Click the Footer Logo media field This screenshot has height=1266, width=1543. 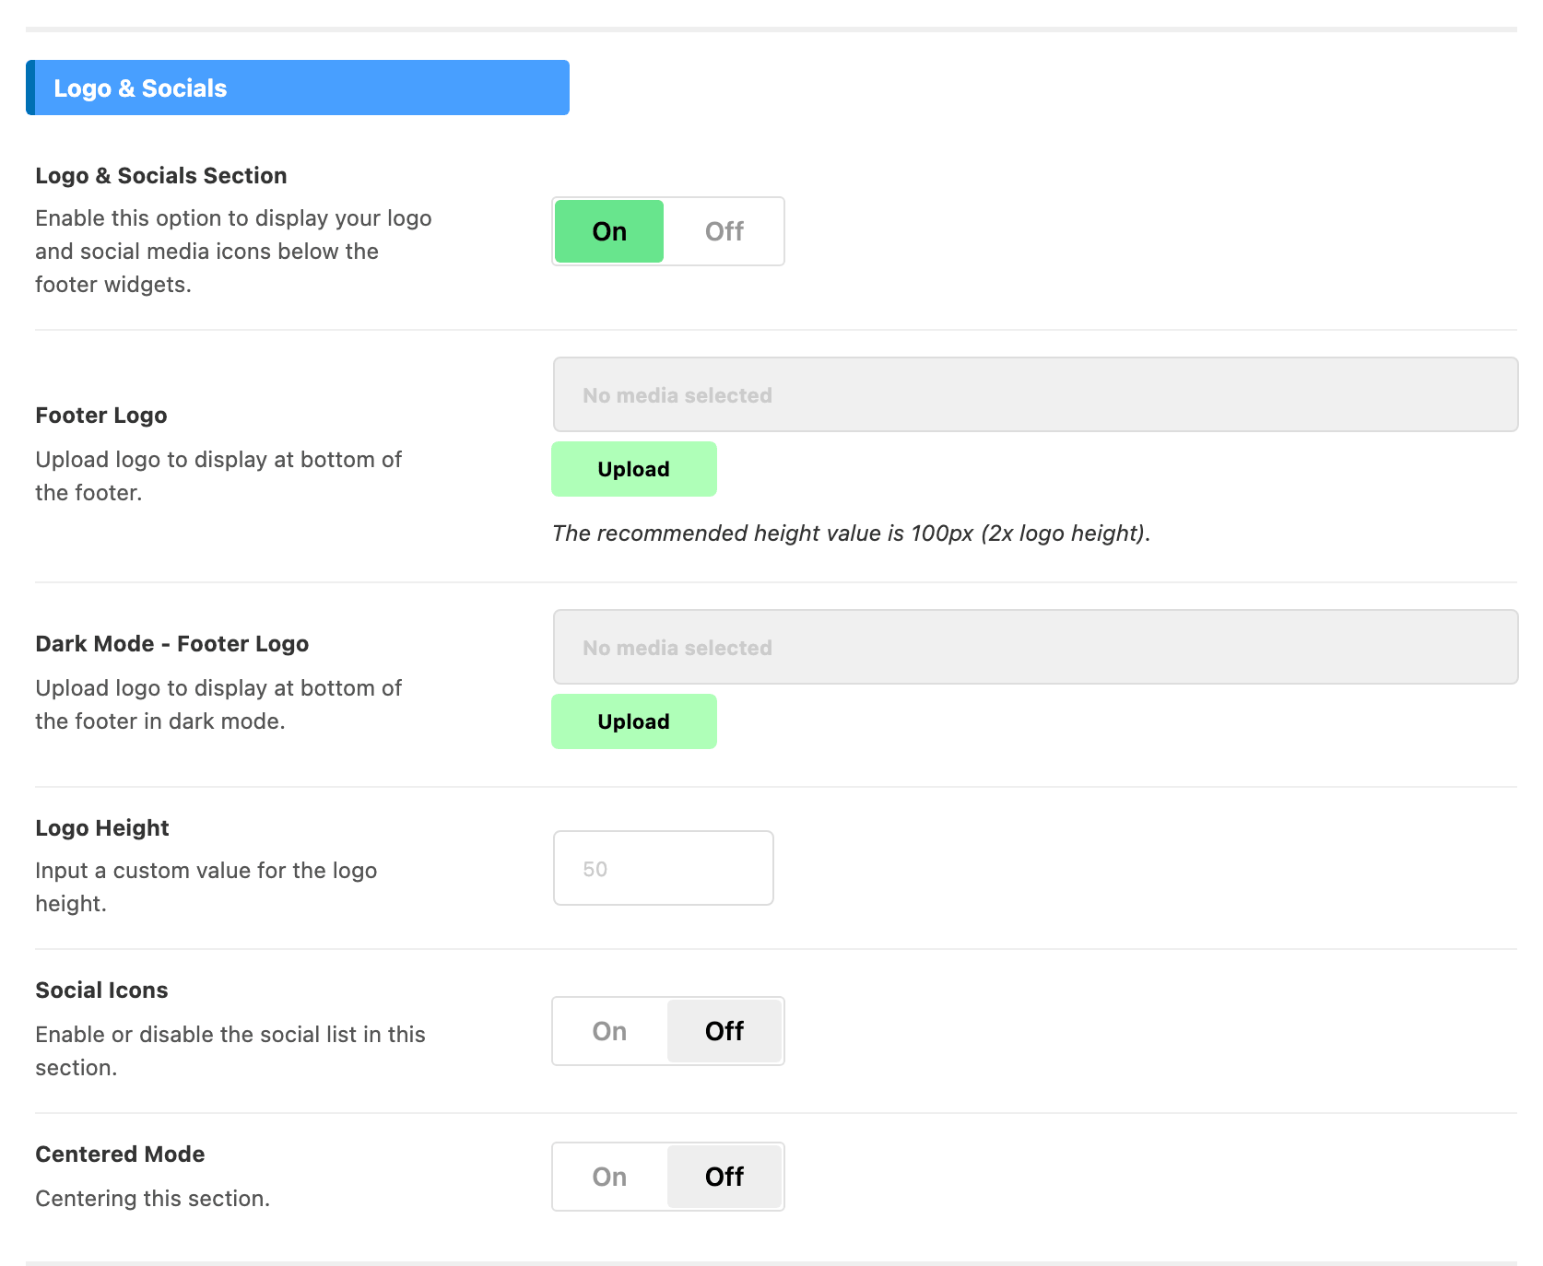(1035, 394)
